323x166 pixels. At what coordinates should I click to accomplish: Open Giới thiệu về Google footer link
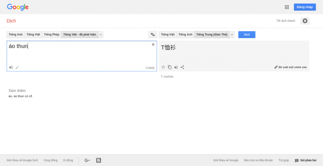tap(226, 160)
